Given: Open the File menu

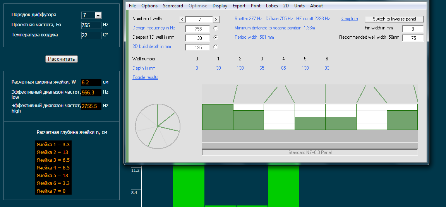Looking at the screenshot, I should coord(132,6).
